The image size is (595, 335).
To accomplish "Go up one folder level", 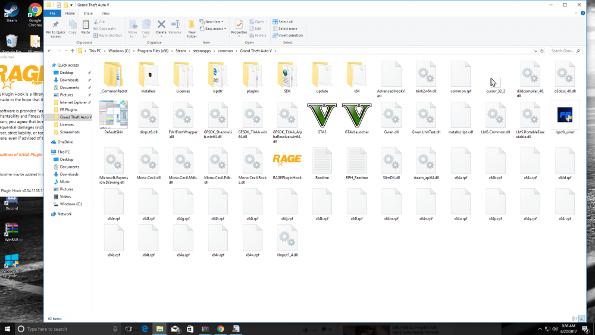I will click(x=73, y=51).
